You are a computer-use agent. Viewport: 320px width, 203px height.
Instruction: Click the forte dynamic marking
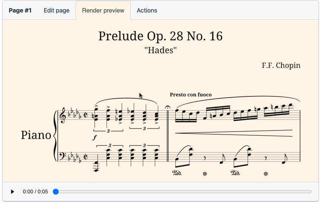[94, 138]
